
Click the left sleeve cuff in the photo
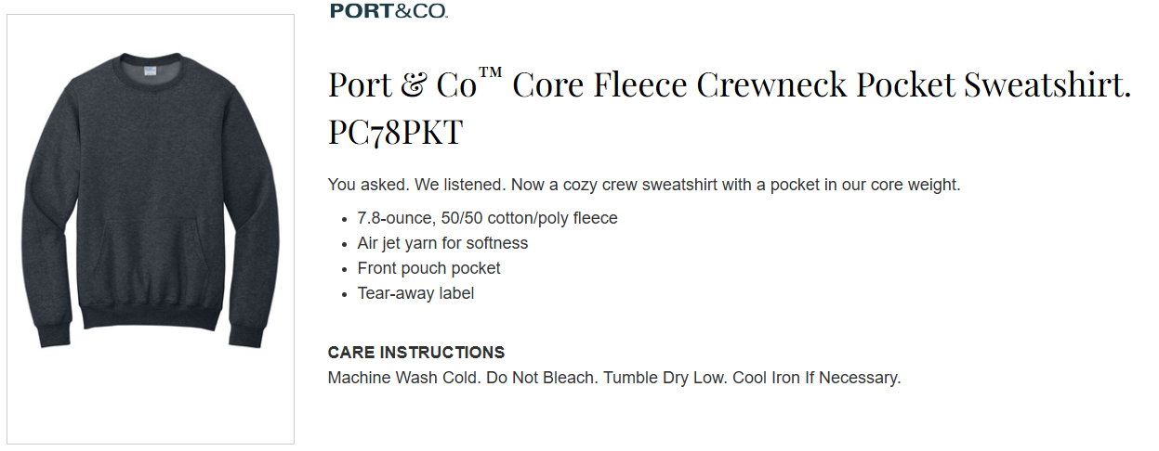pyautogui.click(x=55, y=335)
